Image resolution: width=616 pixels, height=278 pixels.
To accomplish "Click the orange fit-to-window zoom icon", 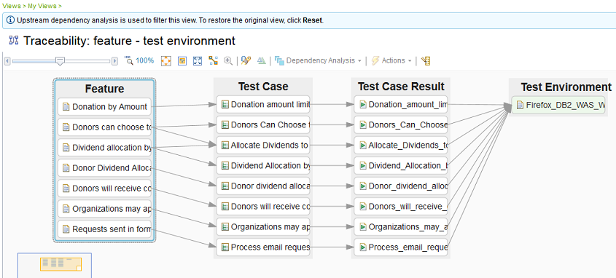I will click(166, 61).
